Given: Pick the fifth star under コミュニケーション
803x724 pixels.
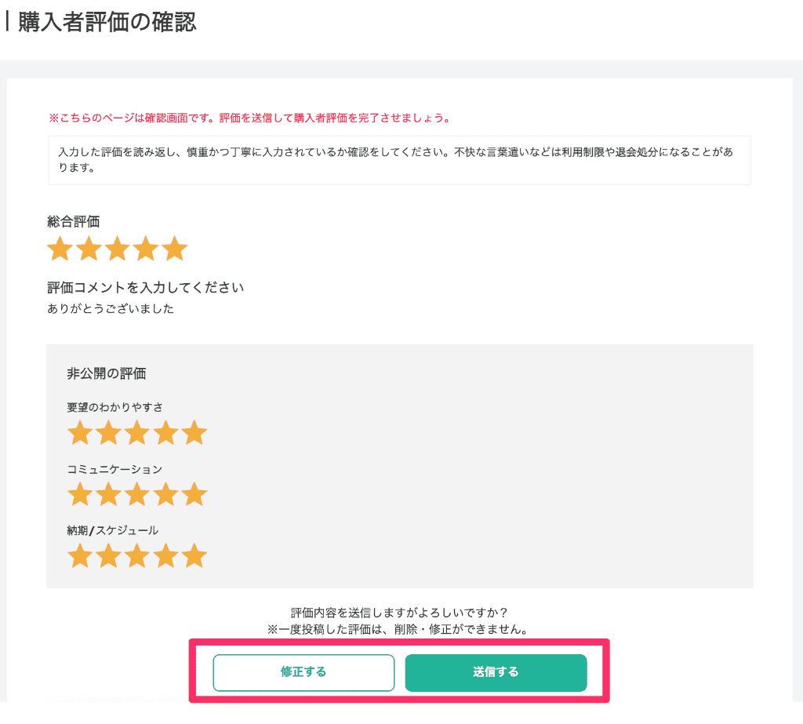Looking at the screenshot, I should coord(194,495).
